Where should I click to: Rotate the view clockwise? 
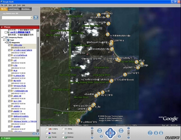(x=121, y=131)
